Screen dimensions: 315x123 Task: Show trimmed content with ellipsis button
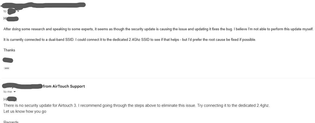(x=7, y=68)
